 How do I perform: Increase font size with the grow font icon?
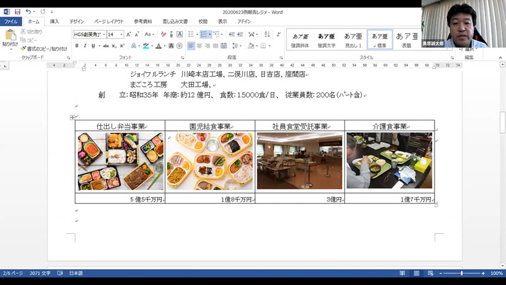(x=129, y=34)
